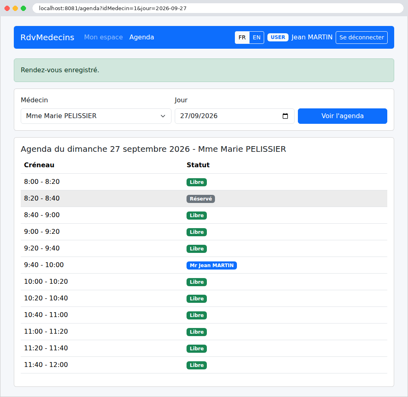Select Mme Marie PELISSIER in the doctor combo box
The height and width of the screenshot is (397, 408).
pos(96,116)
